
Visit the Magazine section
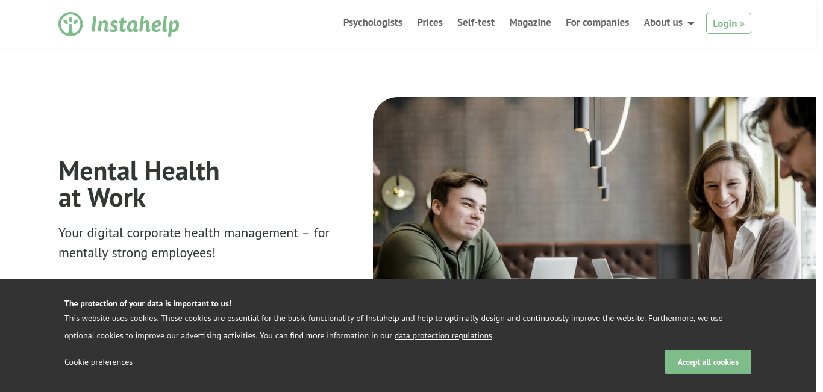coord(530,22)
